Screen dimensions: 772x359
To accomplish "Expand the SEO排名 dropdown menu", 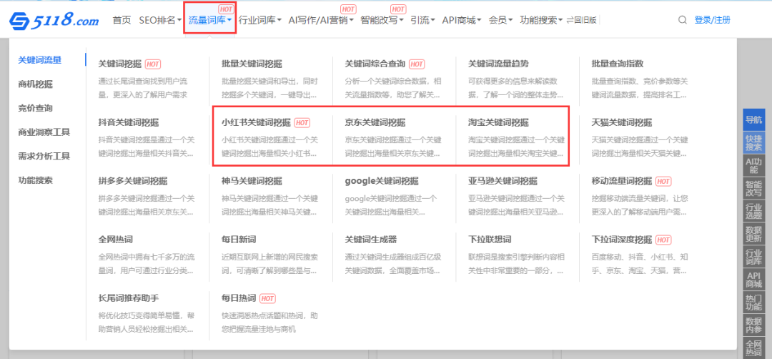I will (x=161, y=20).
